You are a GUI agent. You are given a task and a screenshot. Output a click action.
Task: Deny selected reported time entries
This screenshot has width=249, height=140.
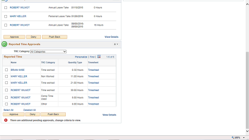pyautogui.click(x=33, y=114)
